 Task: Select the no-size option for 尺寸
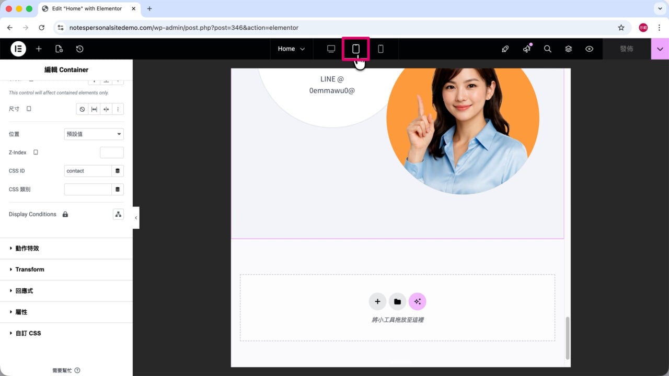point(82,109)
